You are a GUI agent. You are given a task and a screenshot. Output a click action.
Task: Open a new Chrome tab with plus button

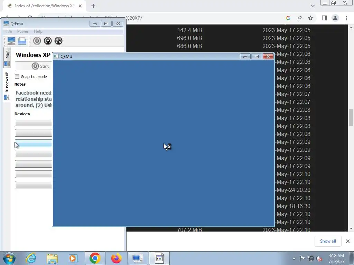point(93,6)
